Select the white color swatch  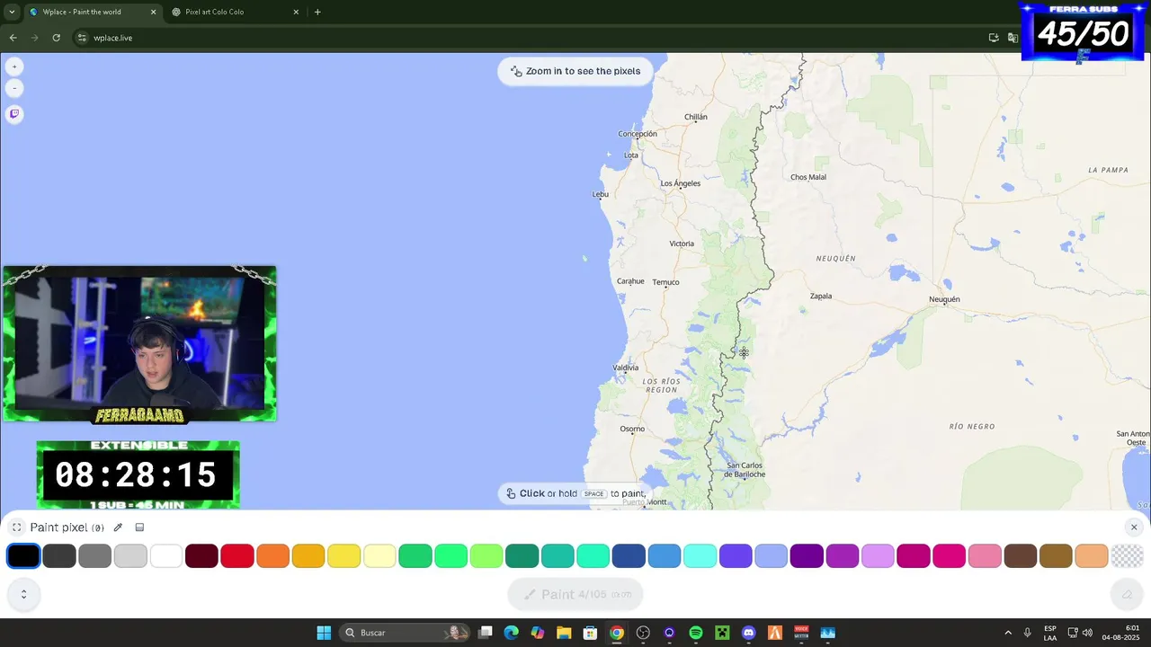(x=166, y=556)
